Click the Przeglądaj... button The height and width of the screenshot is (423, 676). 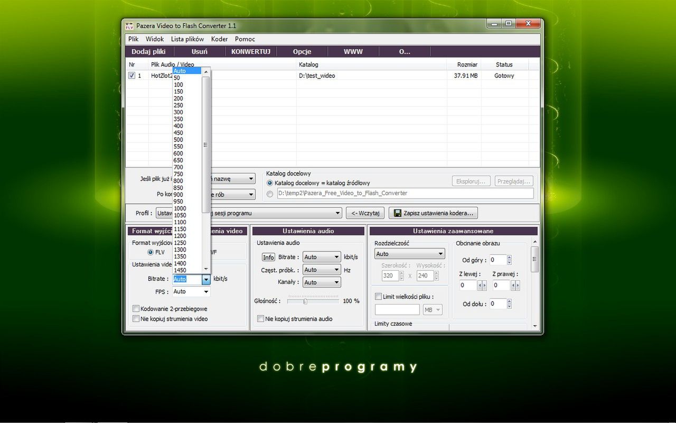click(514, 181)
